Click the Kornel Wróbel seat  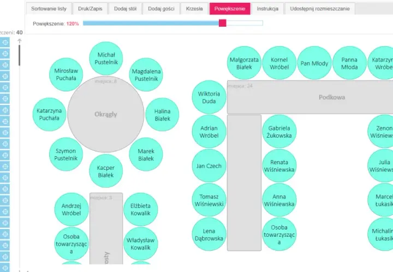(279, 63)
